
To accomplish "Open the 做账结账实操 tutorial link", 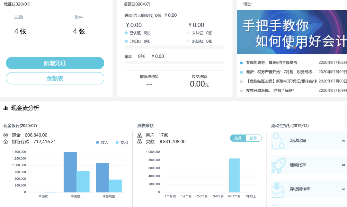I will 281,81.
